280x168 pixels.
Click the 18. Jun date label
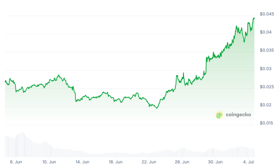click(x=115, y=161)
